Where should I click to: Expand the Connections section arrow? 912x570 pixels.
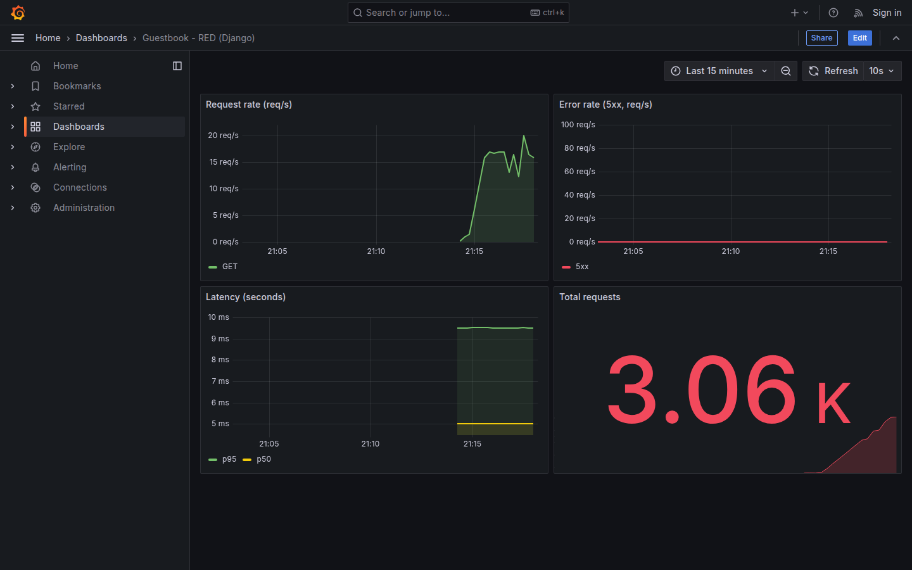(13, 187)
